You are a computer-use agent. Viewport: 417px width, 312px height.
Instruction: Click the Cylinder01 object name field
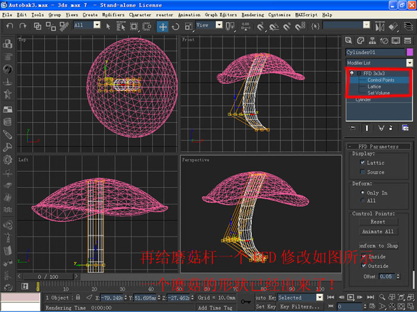coord(375,52)
